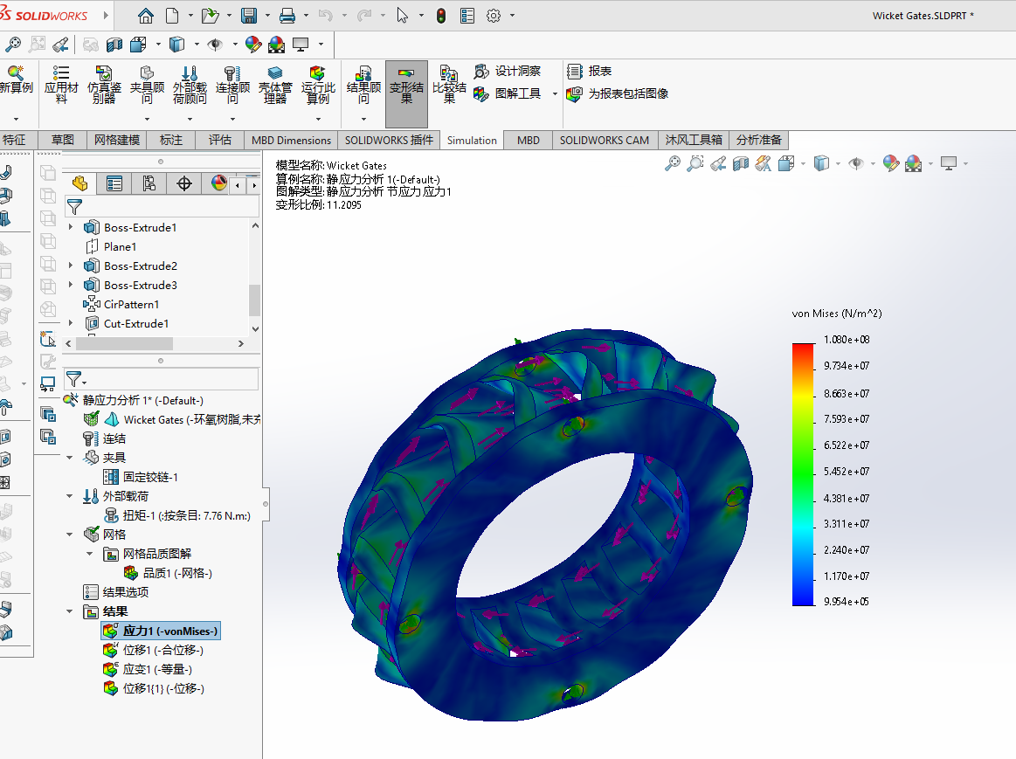Expand the Boss-Extrude3 feature
The width and height of the screenshot is (1016, 759).
pos(71,285)
